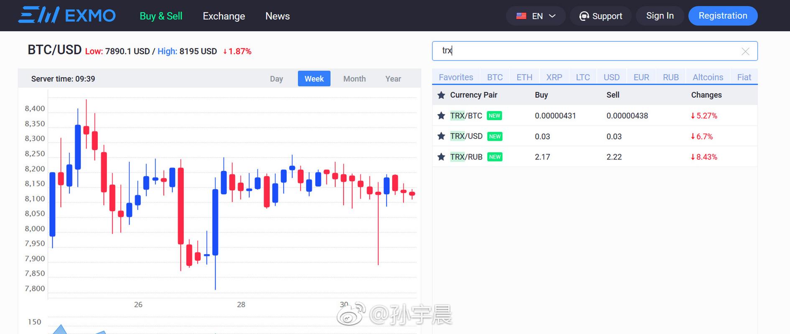Open the News page
This screenshot has width=790, height=334.
(x=278, y=16)
